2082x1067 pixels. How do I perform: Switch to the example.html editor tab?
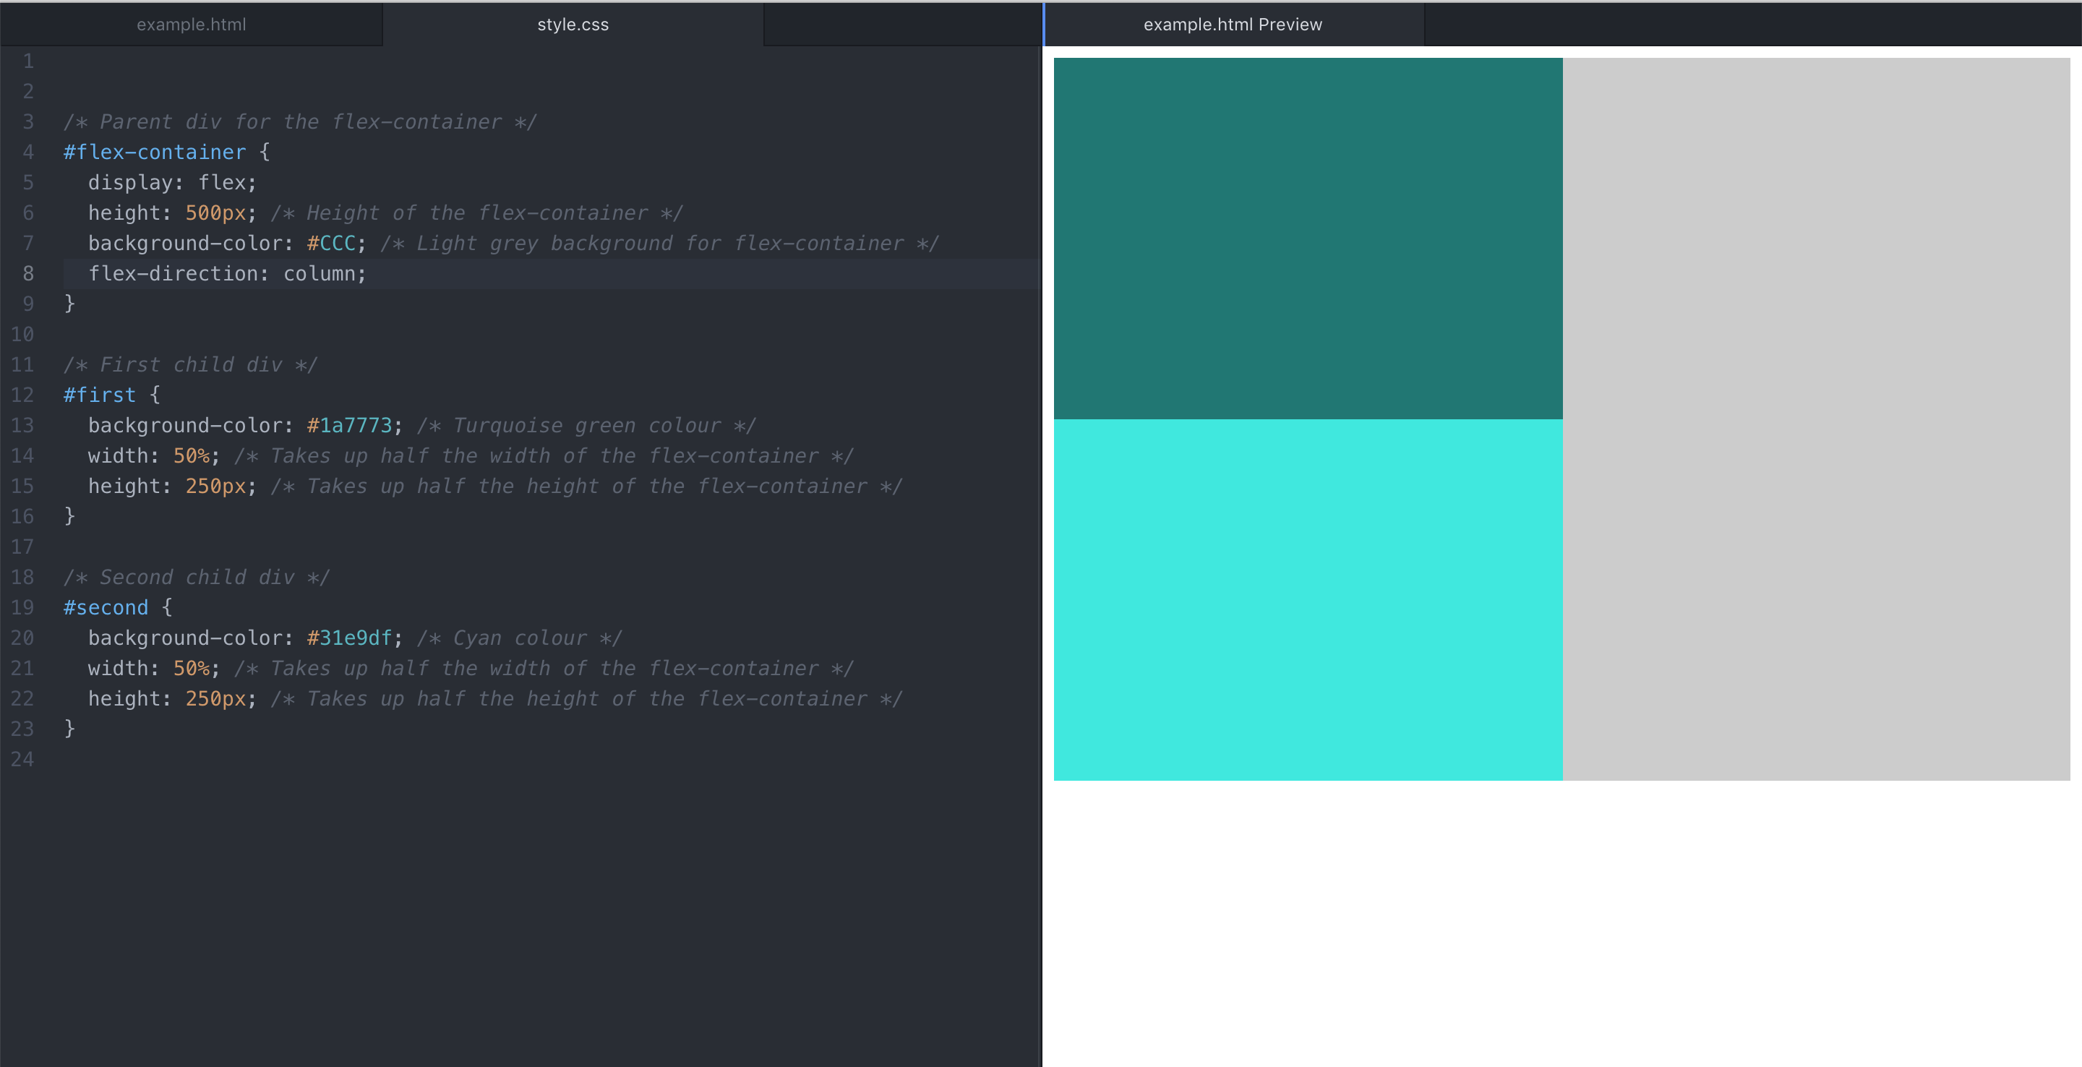coord(191,25)
